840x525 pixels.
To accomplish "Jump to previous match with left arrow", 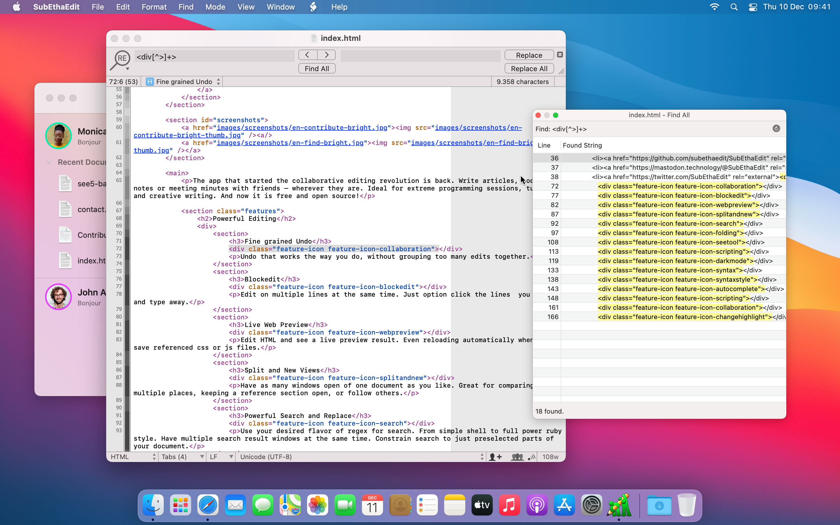I will click(x=307, y=55).
